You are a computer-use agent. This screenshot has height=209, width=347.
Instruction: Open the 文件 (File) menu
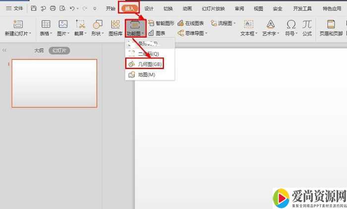pos(15,8)
